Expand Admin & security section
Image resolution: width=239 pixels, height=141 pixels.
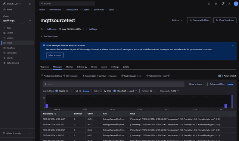tap(17, 133)
